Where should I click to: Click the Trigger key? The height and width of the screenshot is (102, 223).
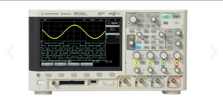(132, 31)
